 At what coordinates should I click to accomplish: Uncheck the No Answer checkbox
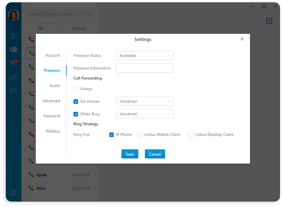pyautogui.click(x=76, y=102)
